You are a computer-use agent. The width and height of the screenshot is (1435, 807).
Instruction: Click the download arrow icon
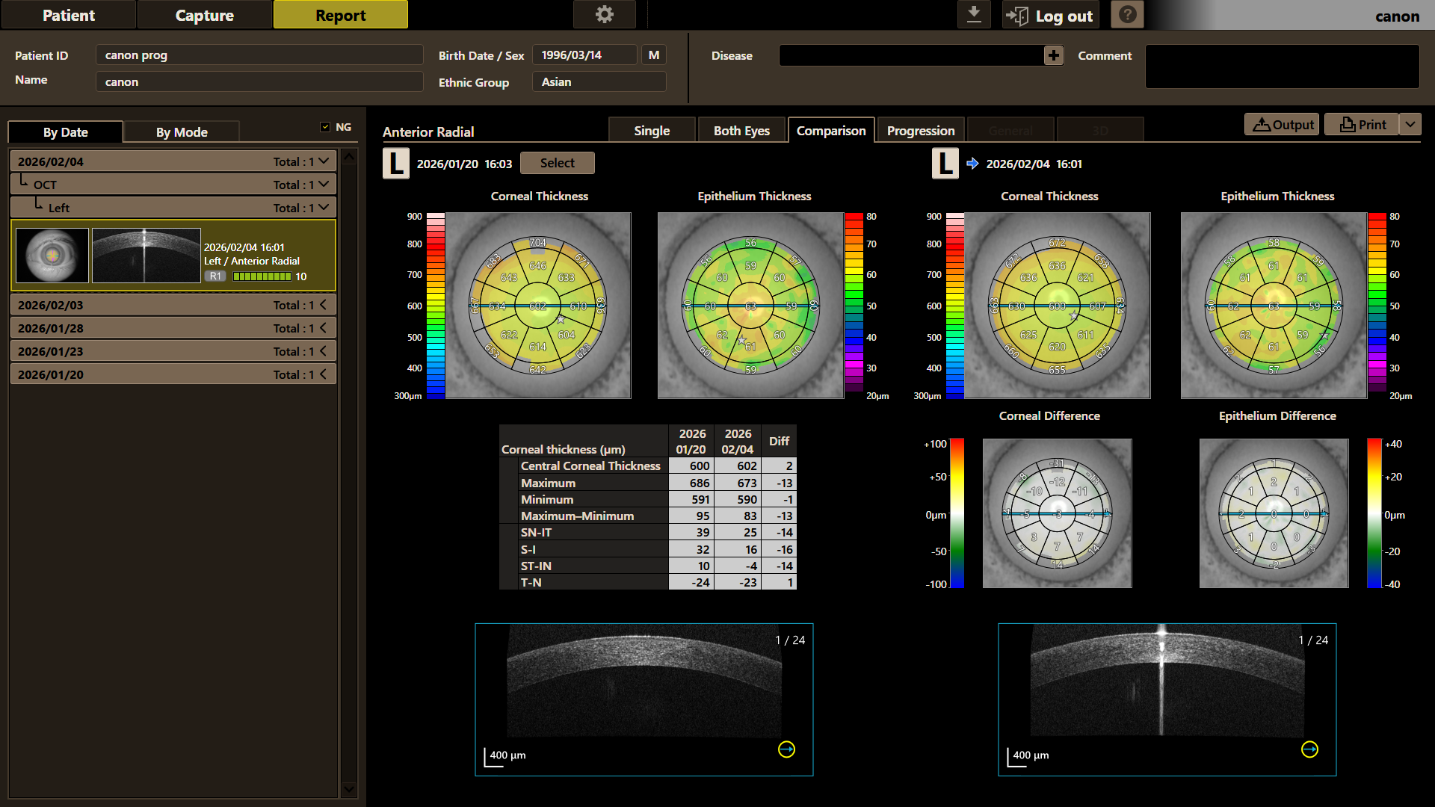[974, 14]
